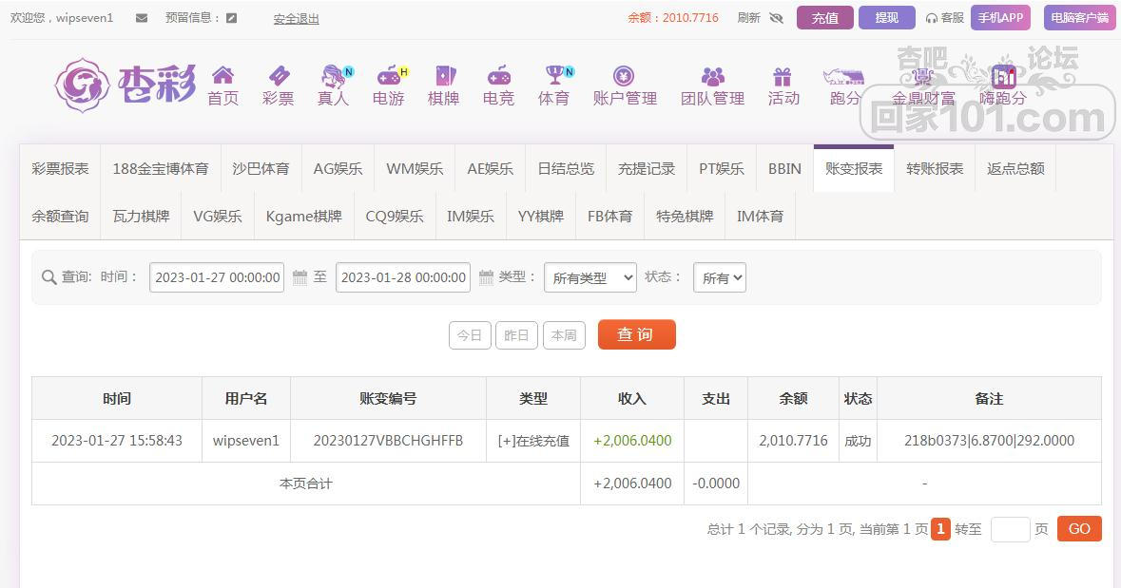
Task: Open the 真人 live dealer icon
Action: point(334,75)
